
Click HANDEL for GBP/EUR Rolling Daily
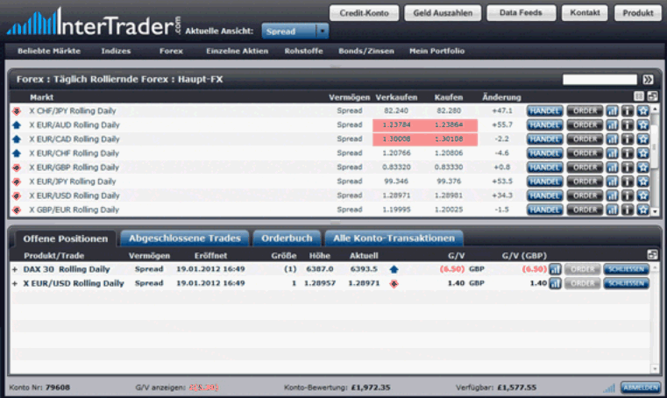544,210
